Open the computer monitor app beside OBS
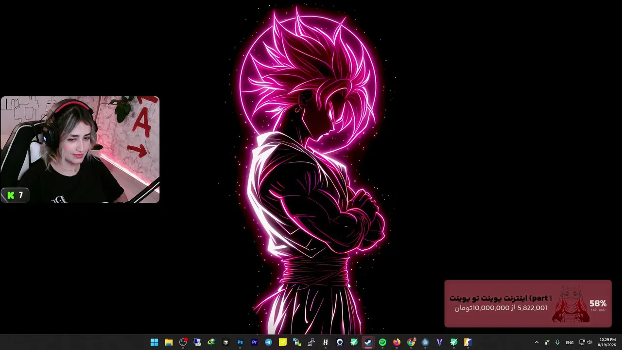This screenshot has height=350, width=622. click(197, 342)
